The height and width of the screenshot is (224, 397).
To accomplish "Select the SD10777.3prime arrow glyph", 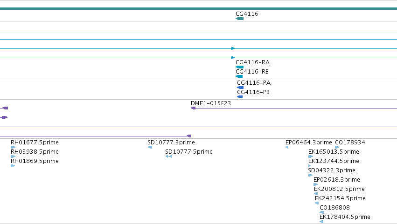I will click(x=150, y=147).
